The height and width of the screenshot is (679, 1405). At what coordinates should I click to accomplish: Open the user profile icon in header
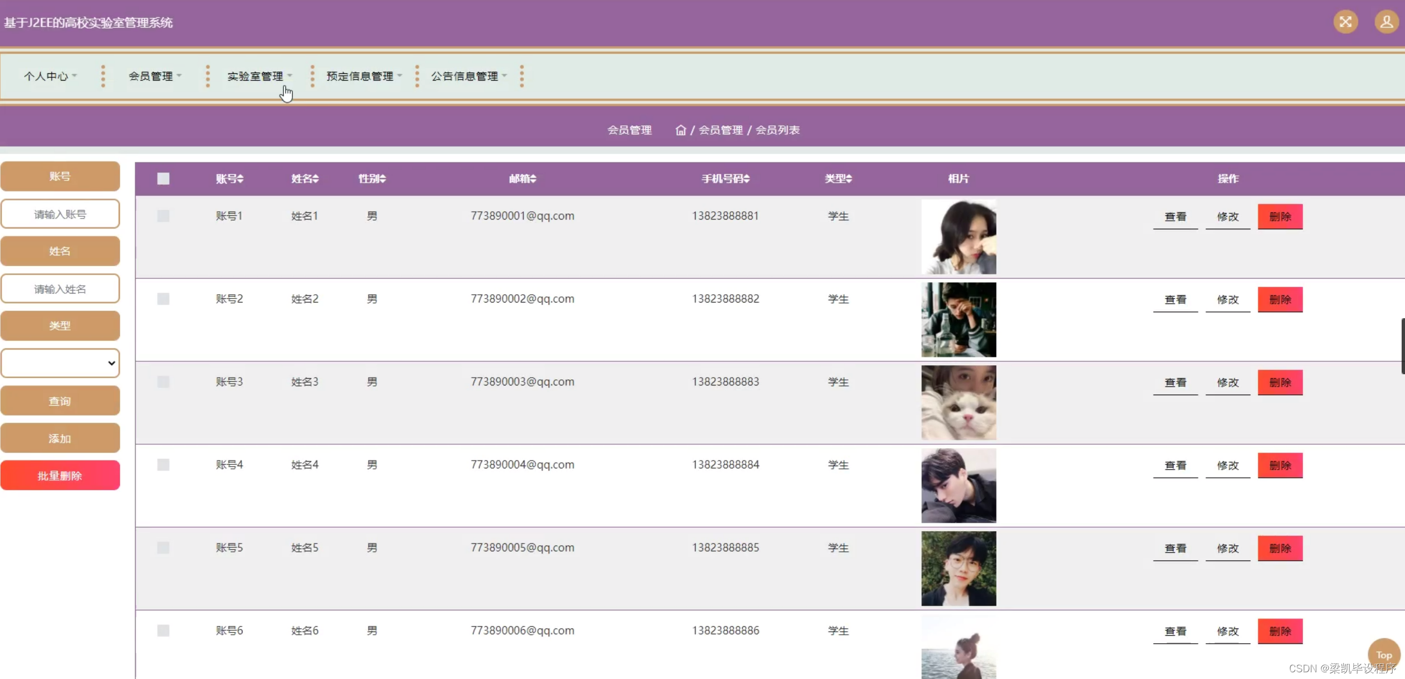pyautogui.click(x=1386, y=22)
